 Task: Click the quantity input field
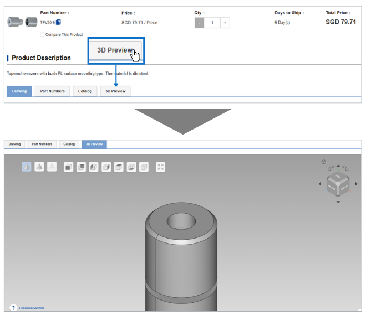point(212,23)
